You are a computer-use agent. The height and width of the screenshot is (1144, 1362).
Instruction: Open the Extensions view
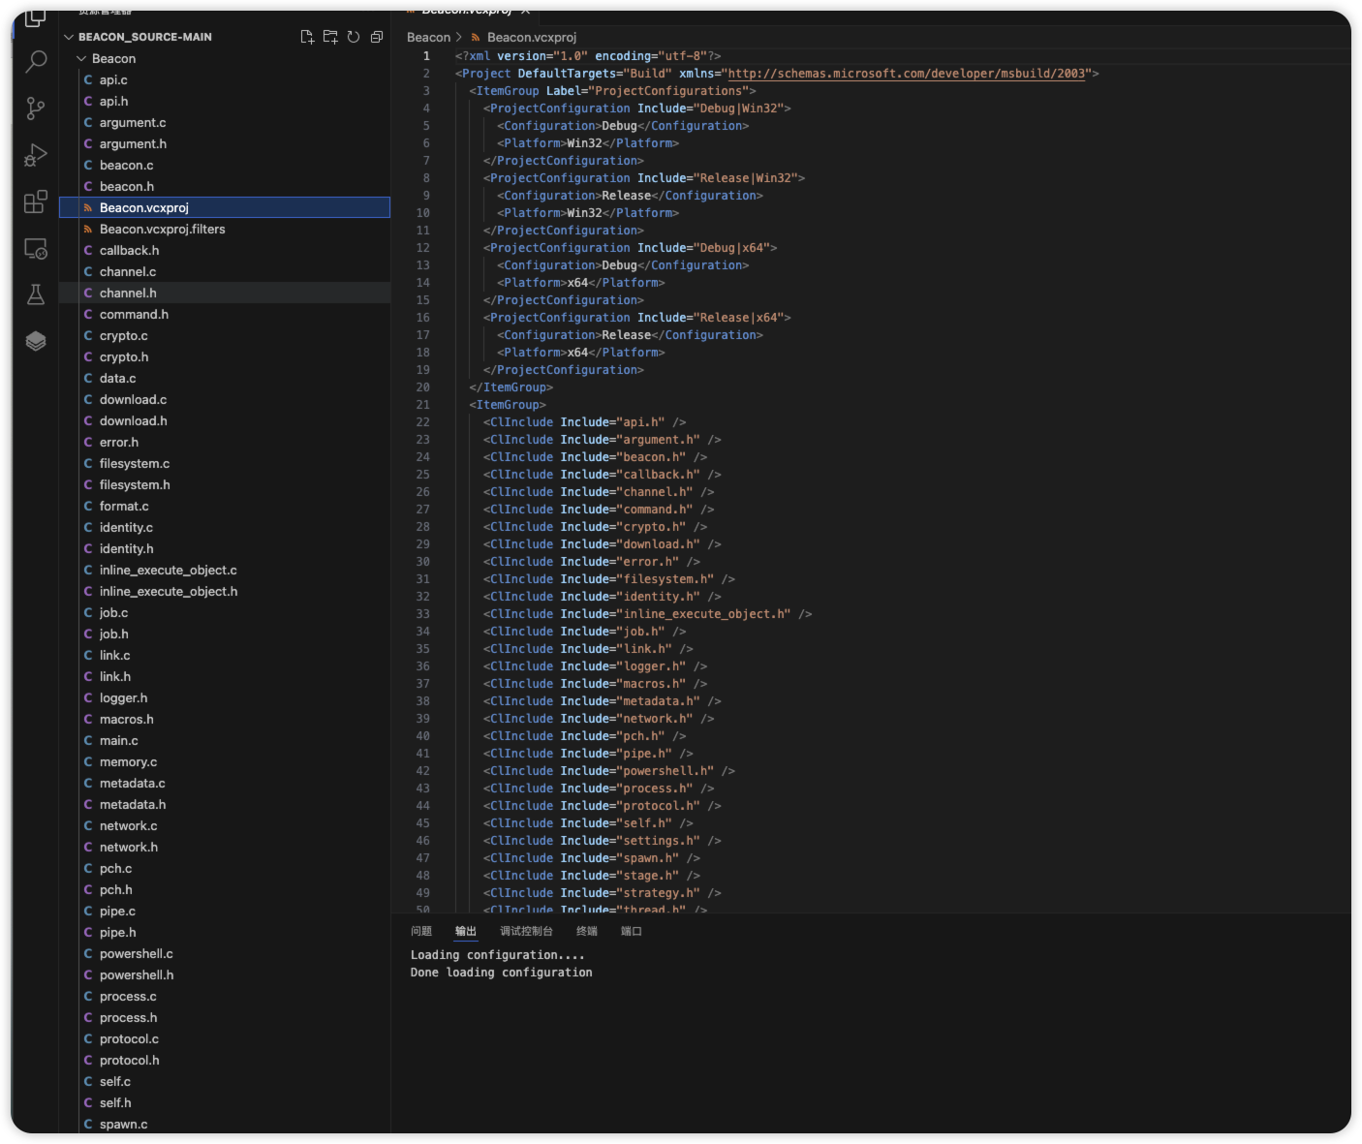pyautogui.click(x=36, y=201)
